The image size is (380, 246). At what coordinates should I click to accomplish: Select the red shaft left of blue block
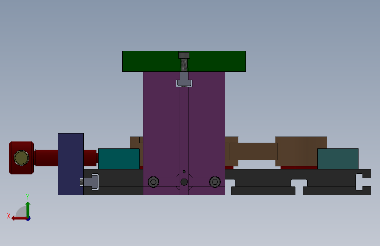[47, 158]
